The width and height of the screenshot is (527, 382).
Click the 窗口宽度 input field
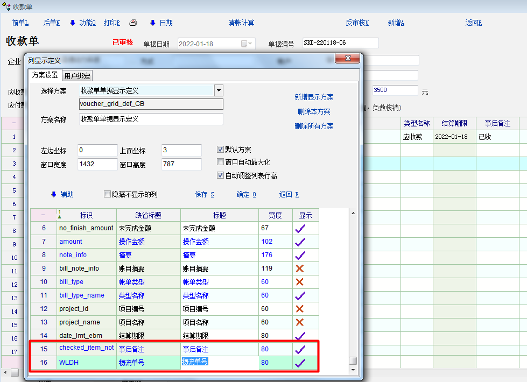click(x=97, y=164)
